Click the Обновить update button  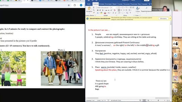(163, 18)
